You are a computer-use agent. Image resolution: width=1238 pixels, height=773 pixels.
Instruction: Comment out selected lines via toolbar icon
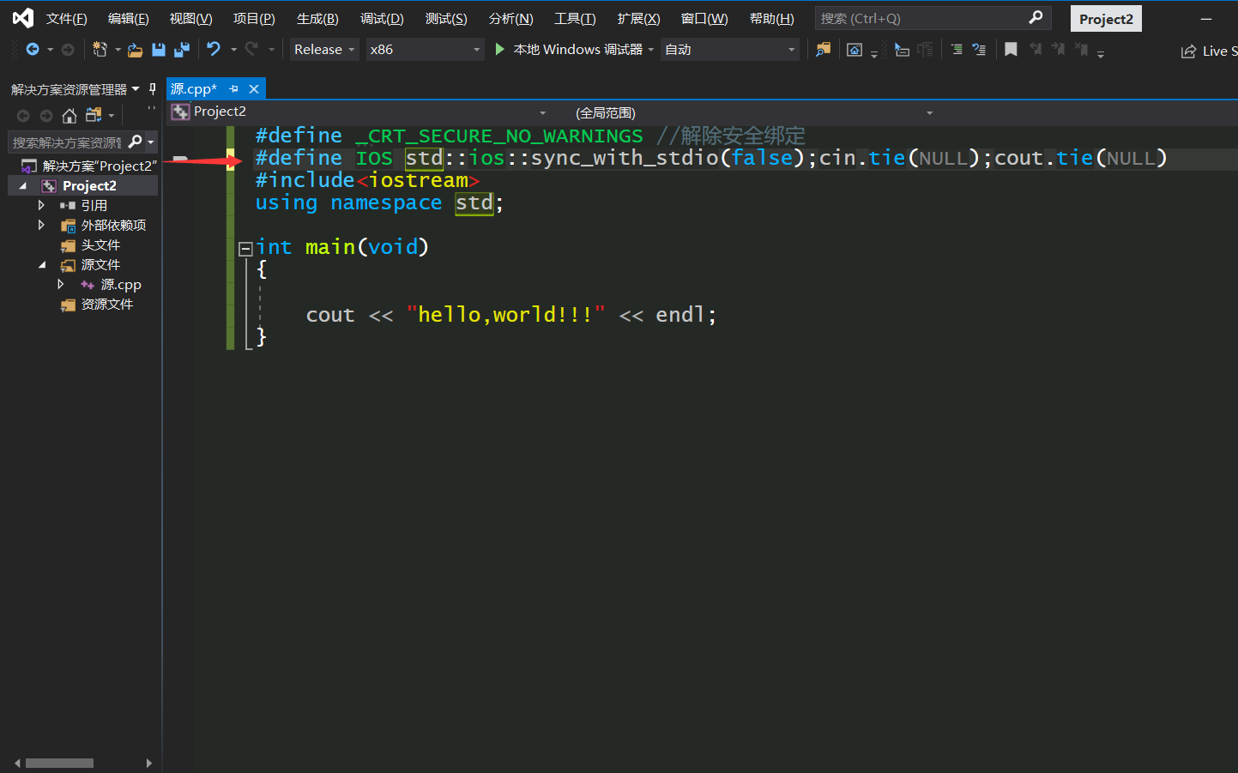(957, 50)
